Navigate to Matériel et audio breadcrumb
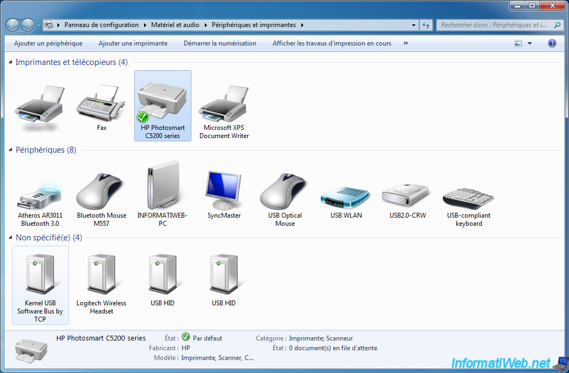569x373 pixels. tap(175, 25)
